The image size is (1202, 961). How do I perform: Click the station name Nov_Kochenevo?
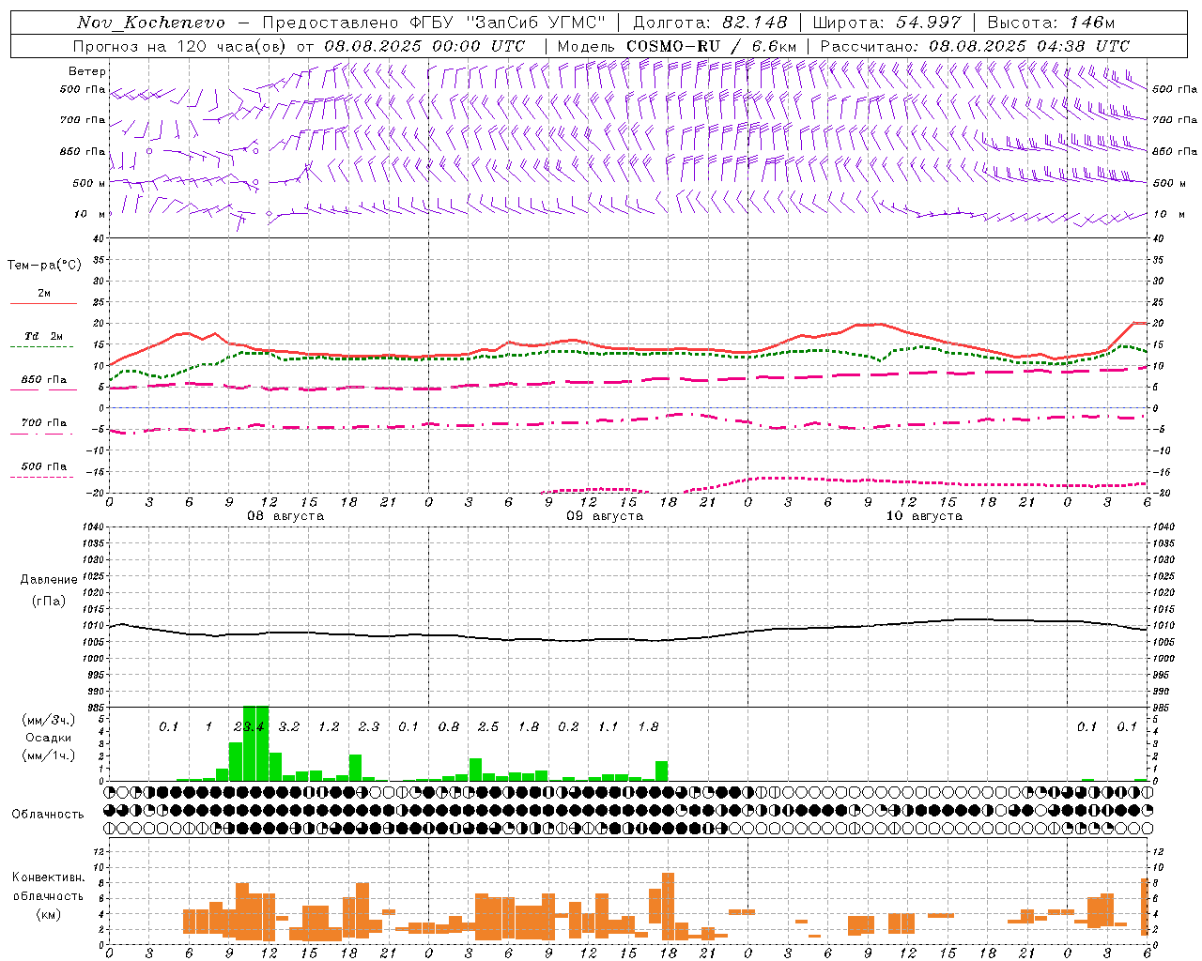(151, 23)
